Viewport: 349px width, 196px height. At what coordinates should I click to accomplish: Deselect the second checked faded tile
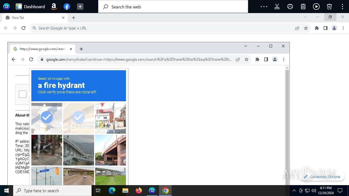coord(79,118)
